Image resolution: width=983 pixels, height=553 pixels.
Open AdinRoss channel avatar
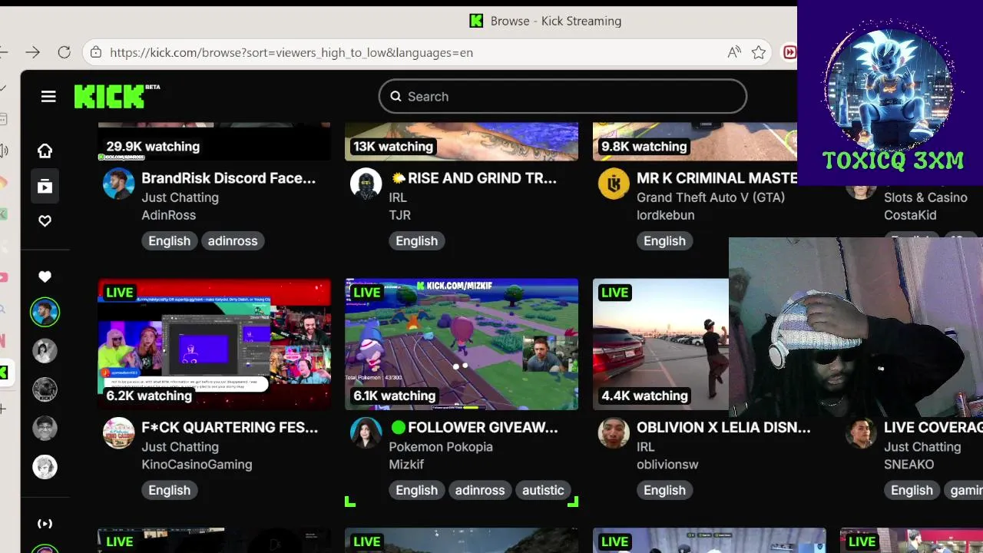[x=118, y=184]
